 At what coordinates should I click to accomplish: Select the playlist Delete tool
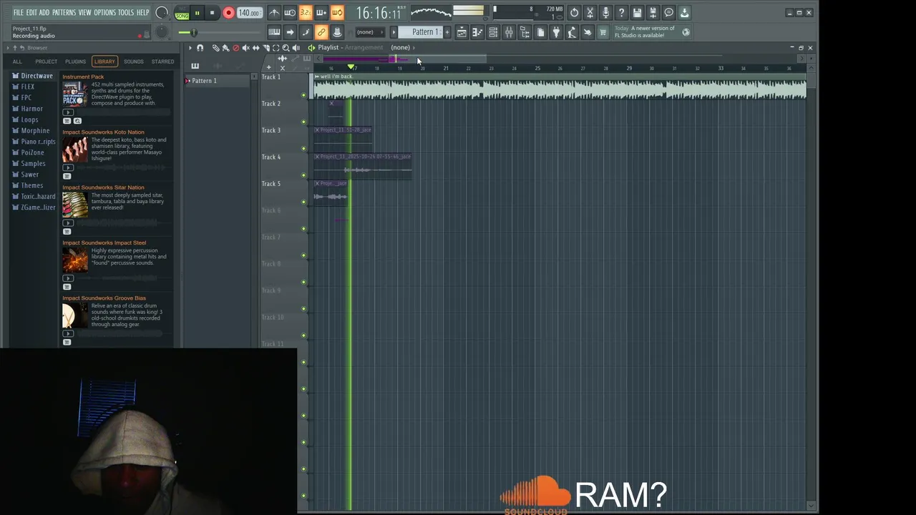coord(235,48)
